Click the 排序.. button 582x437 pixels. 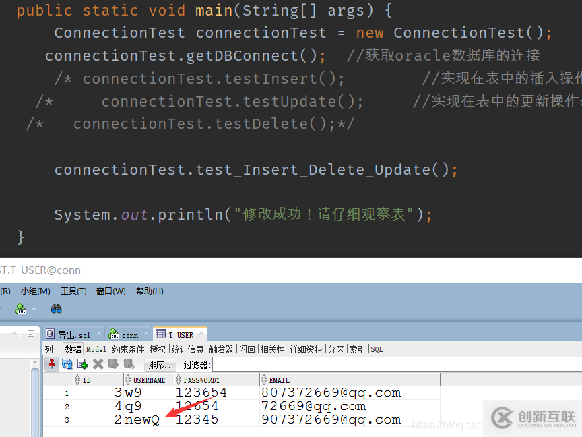[160, 365]
